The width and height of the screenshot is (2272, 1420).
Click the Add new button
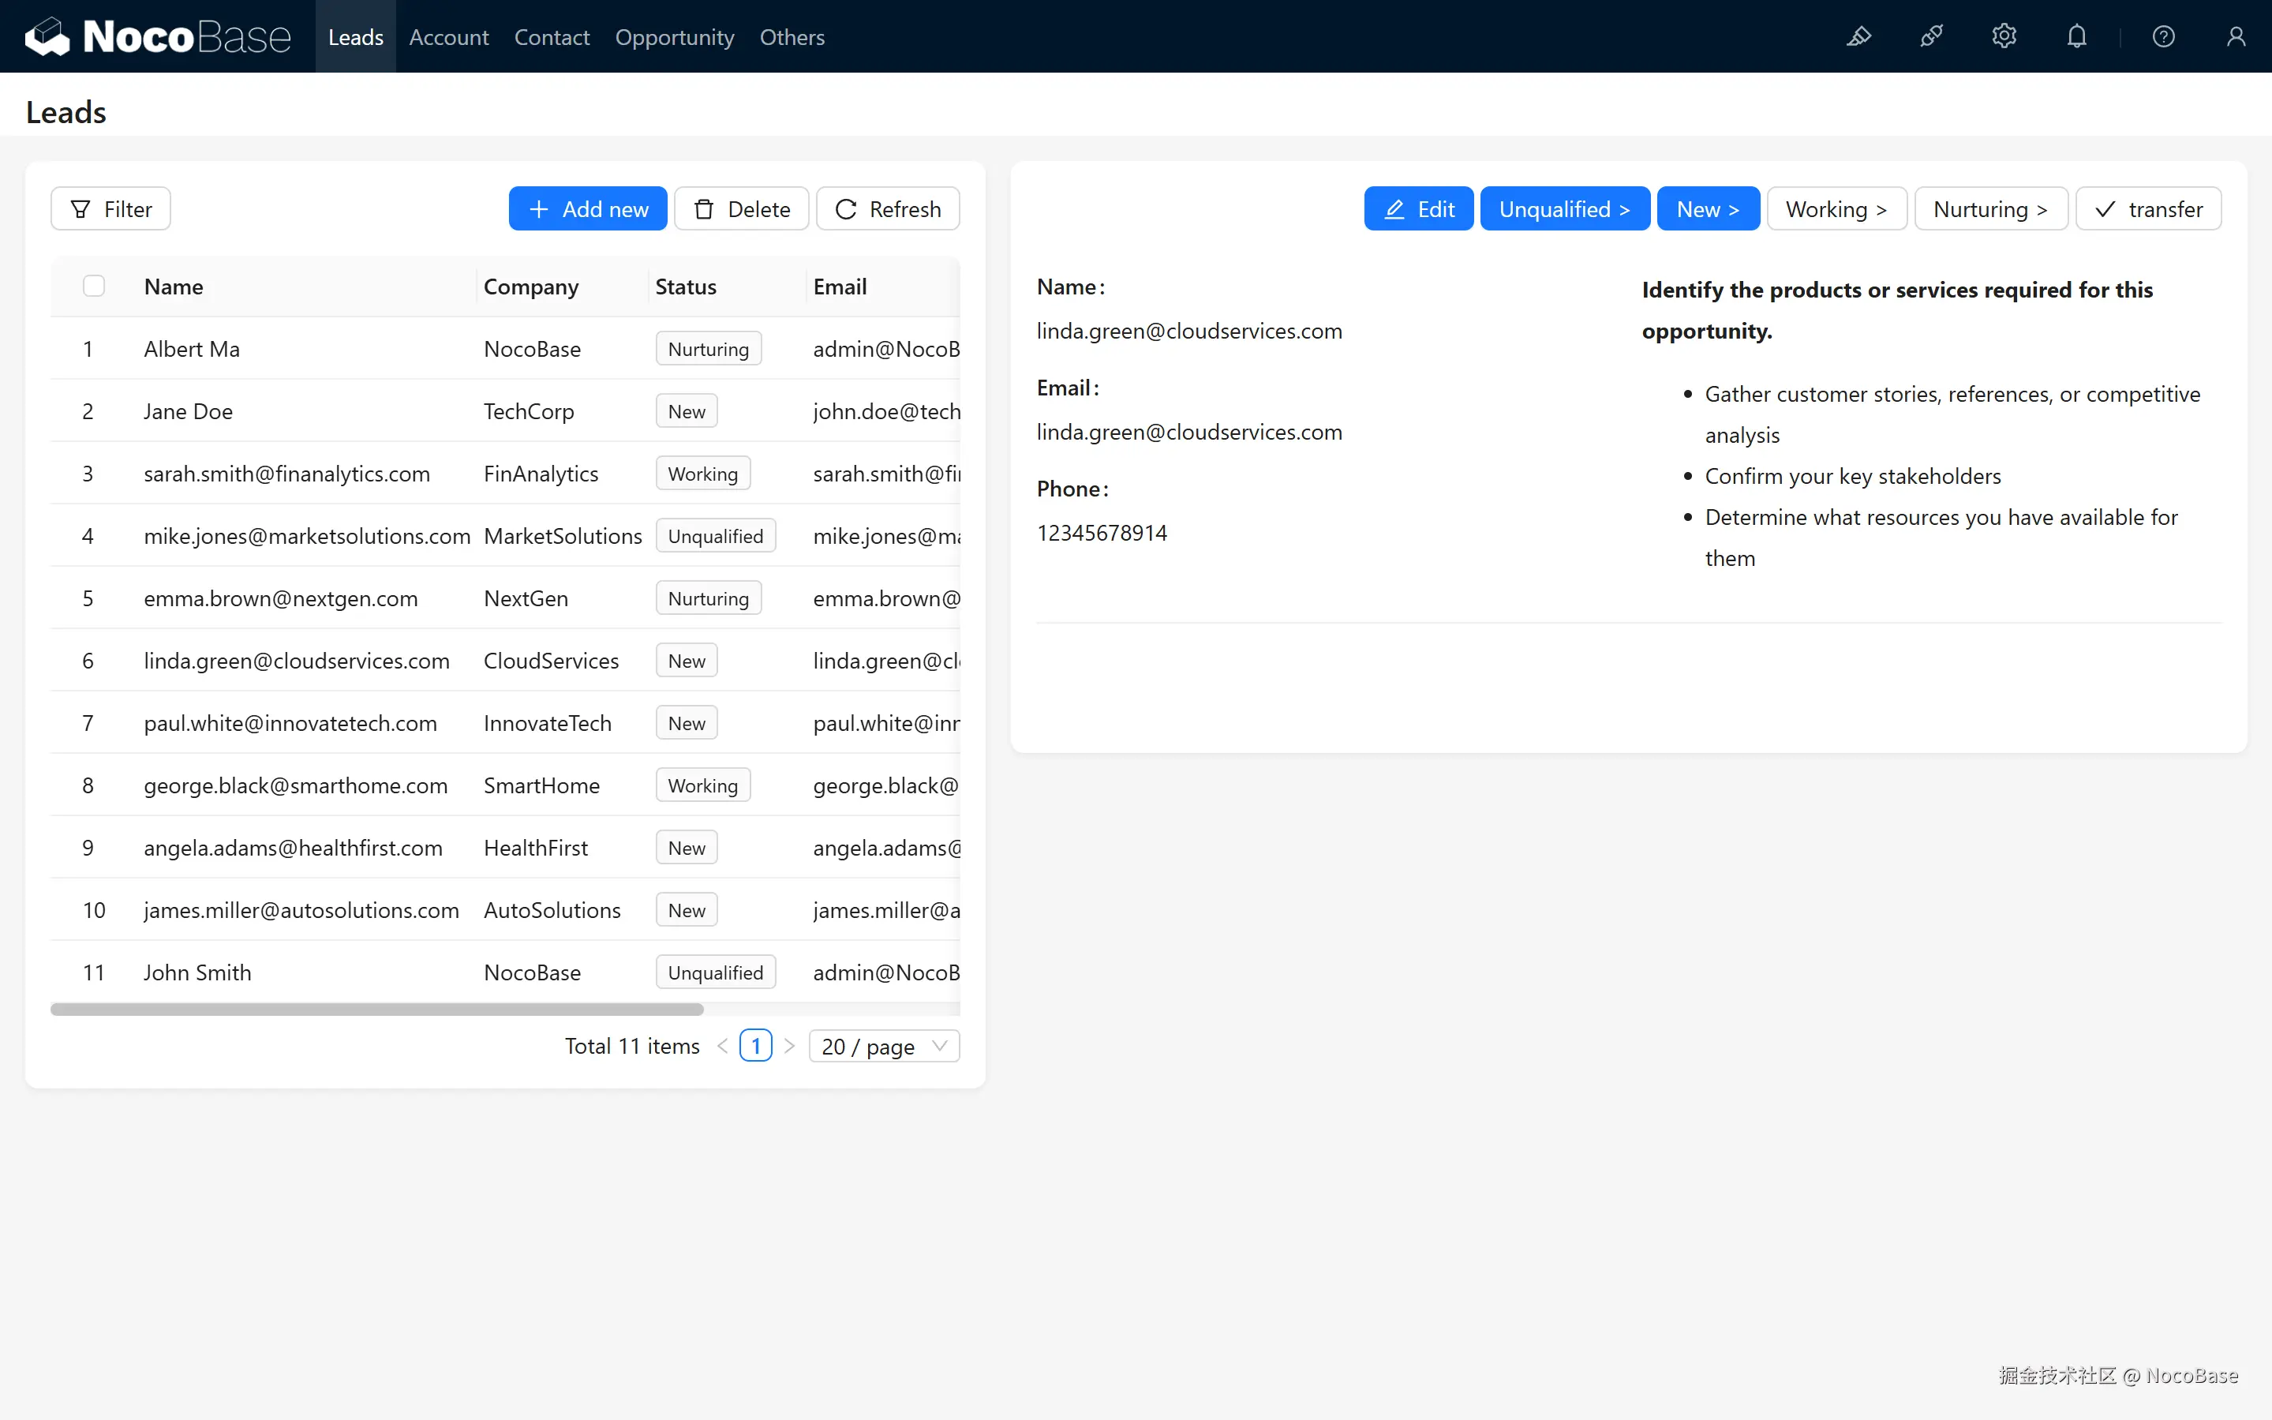point(588,208)
